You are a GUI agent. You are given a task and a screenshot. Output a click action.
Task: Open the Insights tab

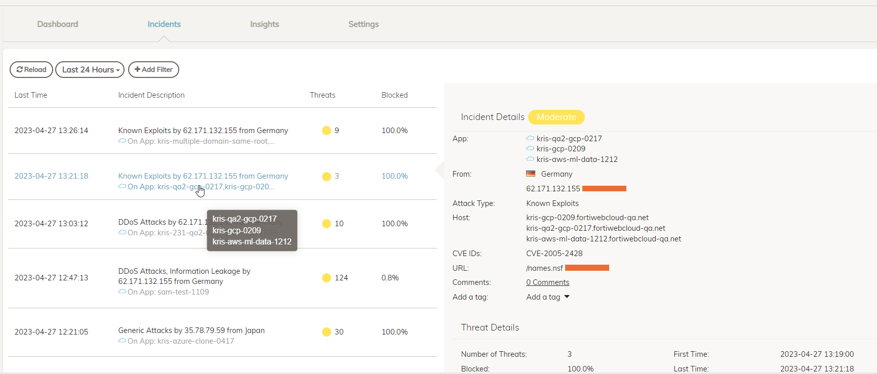(264, 24)
